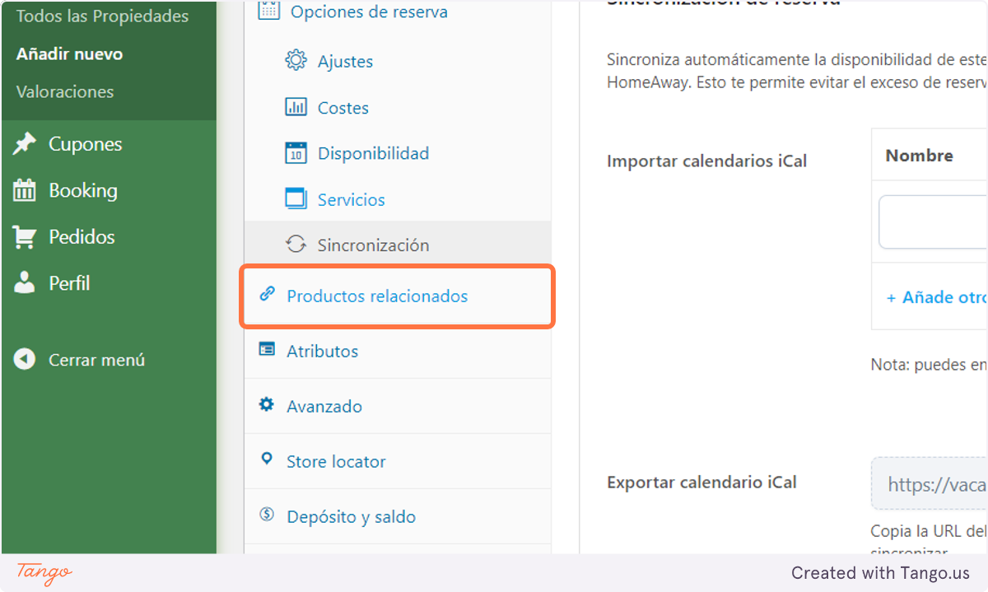Open Opciones de reserva tab
Viewport: 988px width, 592px height.
click(369, 12)
